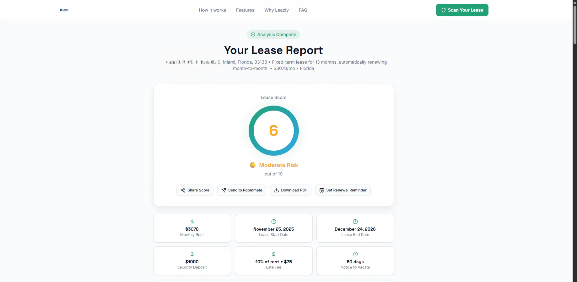This screenshot has height=282, width=577.
Task: Click the Scan Your Lease button
Action: [462, 10]
